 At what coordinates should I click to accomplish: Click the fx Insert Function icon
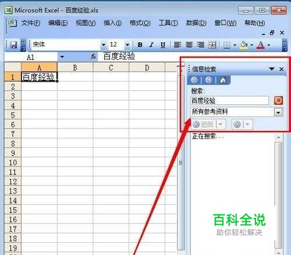tap(94, 56)
